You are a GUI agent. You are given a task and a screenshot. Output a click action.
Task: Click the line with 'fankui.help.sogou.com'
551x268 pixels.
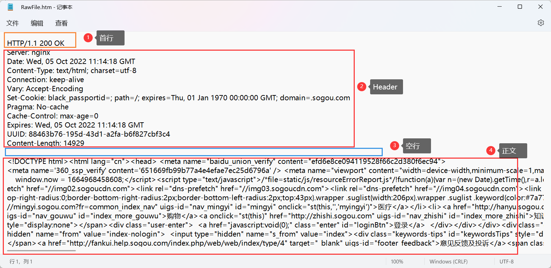(x=275, y=243)
